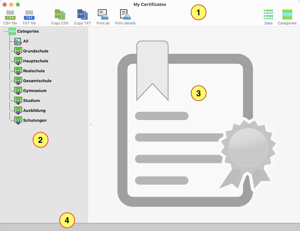Export data with the CSV file icon

[x=10, y=15]
